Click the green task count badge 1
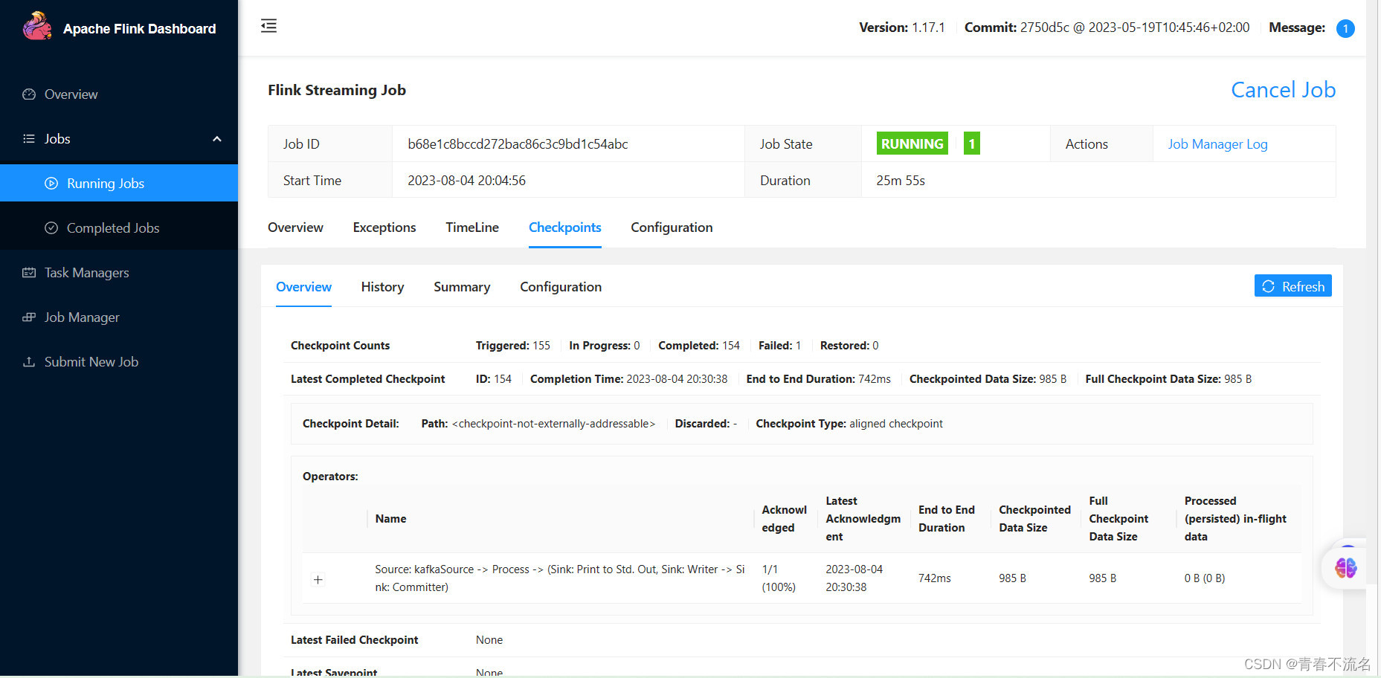Image resolution: width=1381 pixels, height=678 pixels. pyautogui.click(x=971, y=143)
